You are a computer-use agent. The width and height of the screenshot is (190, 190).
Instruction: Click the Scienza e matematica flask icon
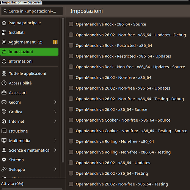(4, 150)
